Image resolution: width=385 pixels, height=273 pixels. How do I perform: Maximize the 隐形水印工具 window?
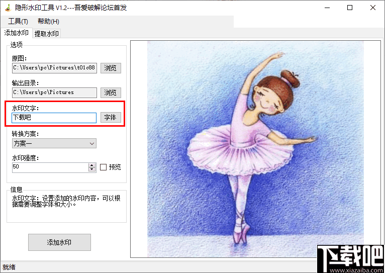coord(350,8)
